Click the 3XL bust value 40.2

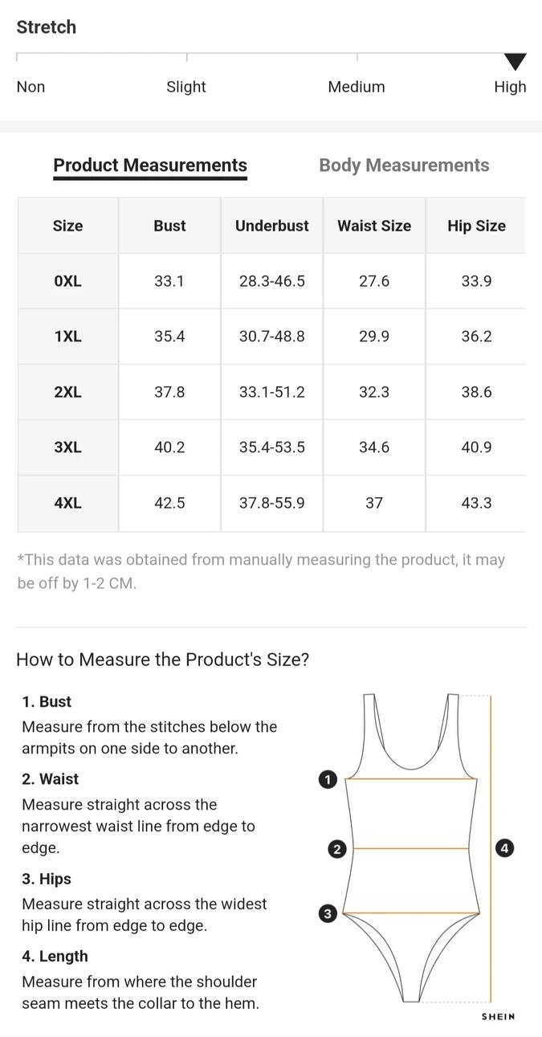[x=169, y=447]
